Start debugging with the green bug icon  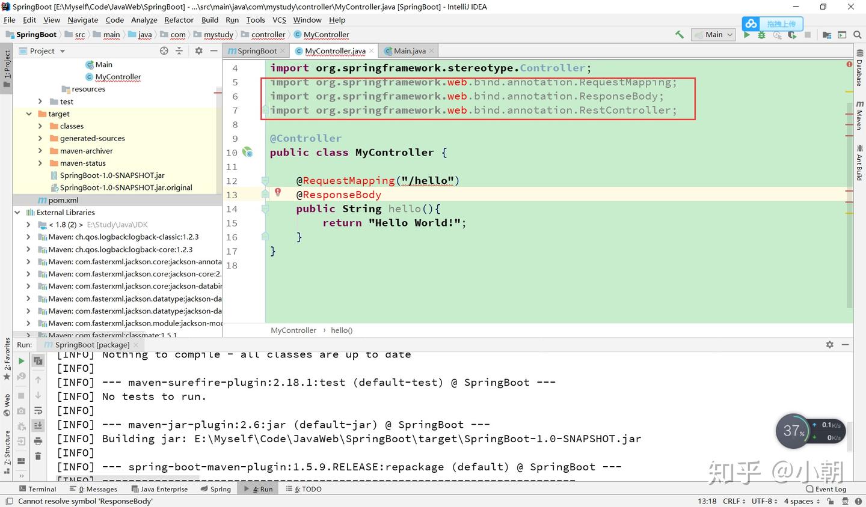pyautogui.click(x=762, y=35)
